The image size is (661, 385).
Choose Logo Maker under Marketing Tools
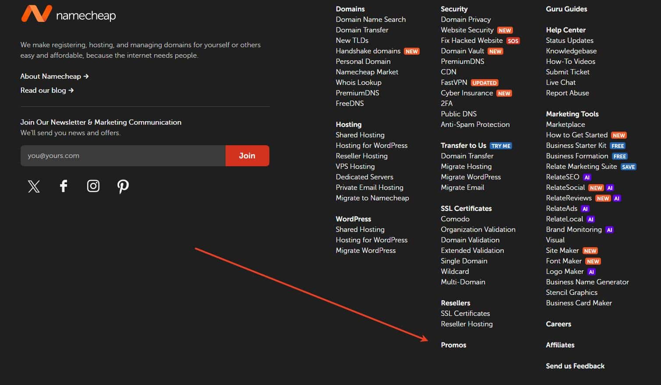point(565,271)
